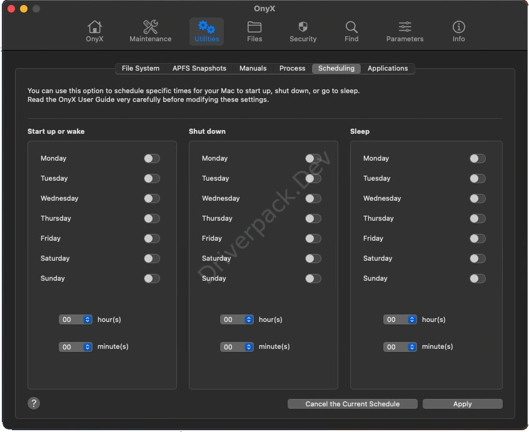Switch to the APFS Snapshots tab
The height and width of the screenshot is (432, 529).
[x=199, y=69]
